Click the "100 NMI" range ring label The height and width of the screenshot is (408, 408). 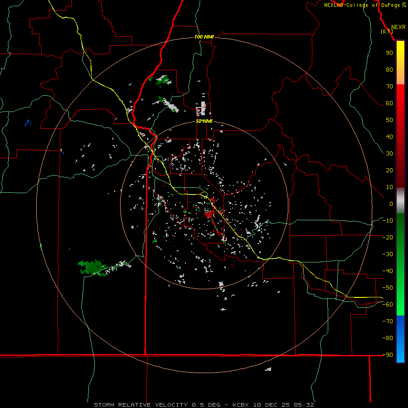(204, 37)
